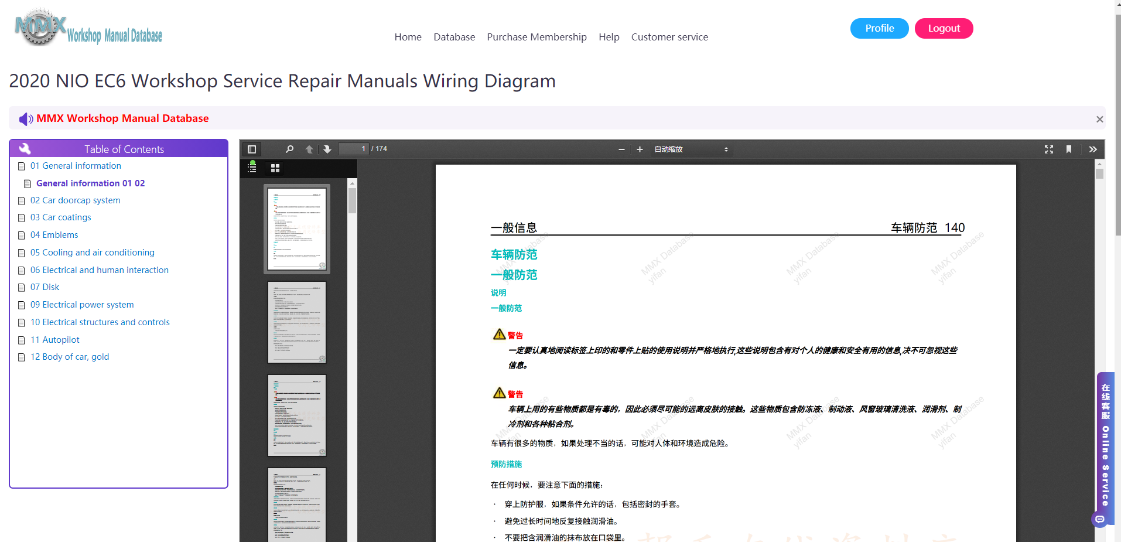This screenshot has height=542, width=1121.
Task: Open 04 Emblems chapter
Action: 54,235
